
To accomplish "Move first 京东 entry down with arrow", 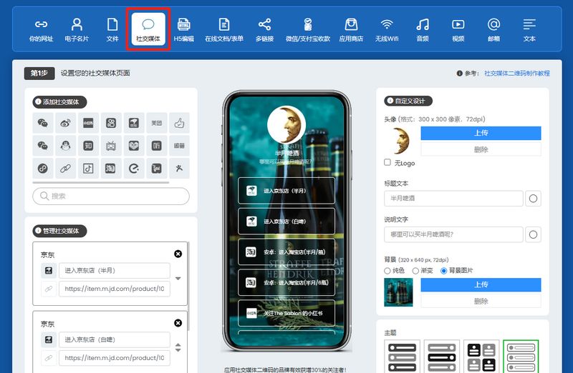I will click(x=178, y=279).
